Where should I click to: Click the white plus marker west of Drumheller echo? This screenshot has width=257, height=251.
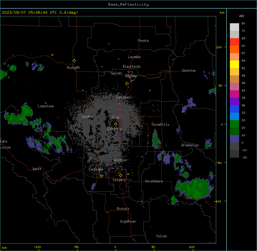182,112
